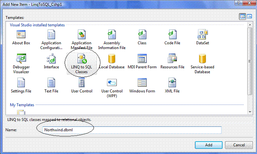Viewport: 257px width, 154px height.
Task: Select the About Box template icon
Action: (21, 34)
